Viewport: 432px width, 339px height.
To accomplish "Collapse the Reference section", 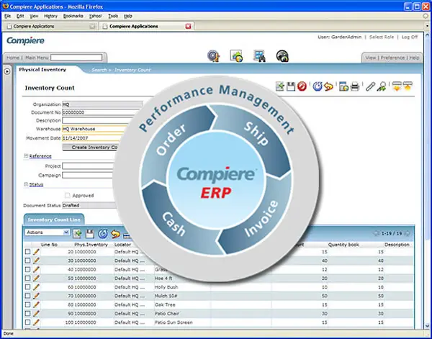I will pos(27,155).
